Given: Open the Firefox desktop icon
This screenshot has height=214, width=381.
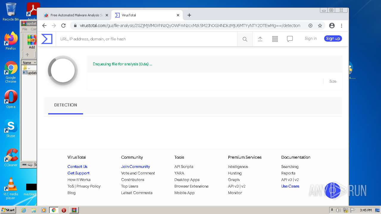Looking at the screenshot, I should [x=11, y=41].
